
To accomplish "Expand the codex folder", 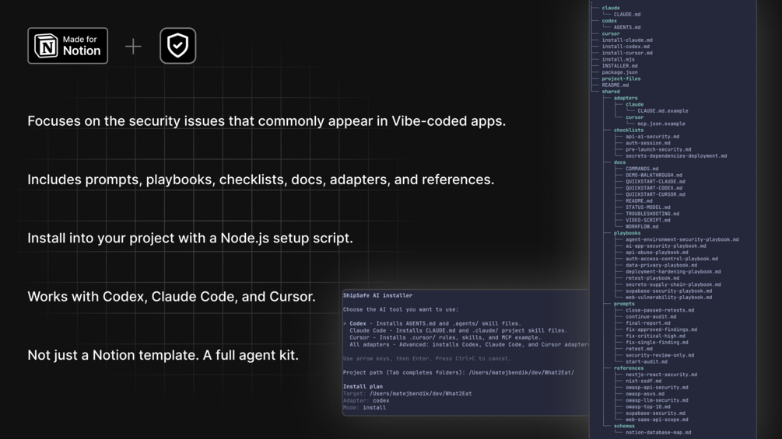I will pyautogui.click(x=609, y=21).
